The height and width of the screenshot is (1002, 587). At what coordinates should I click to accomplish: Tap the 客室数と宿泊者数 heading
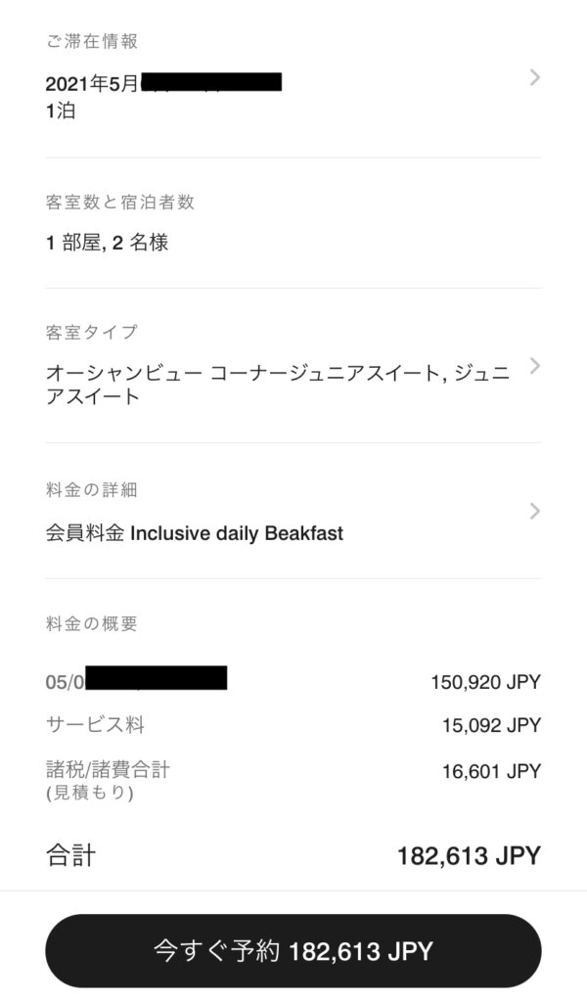pyautogui.click(x=119, y=202)
